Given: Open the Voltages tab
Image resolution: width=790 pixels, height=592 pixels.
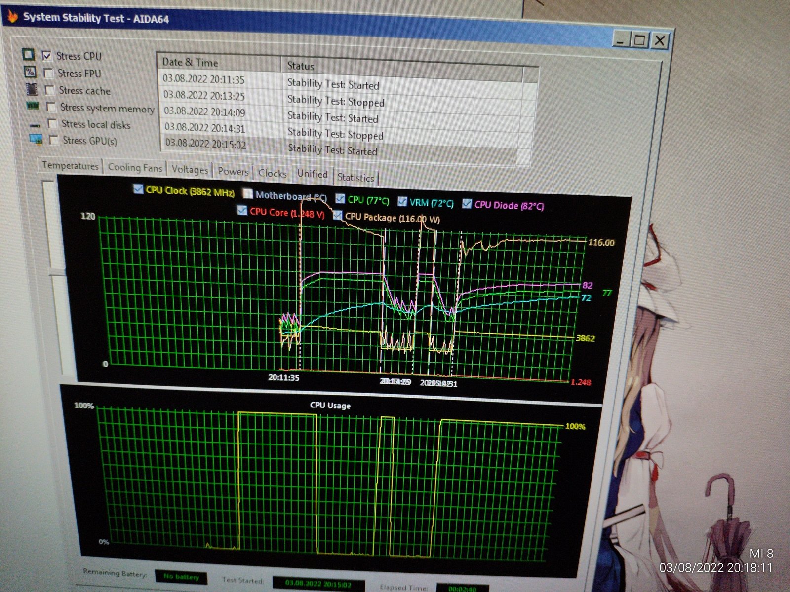Looking at the screenshot, I should 190,170.
